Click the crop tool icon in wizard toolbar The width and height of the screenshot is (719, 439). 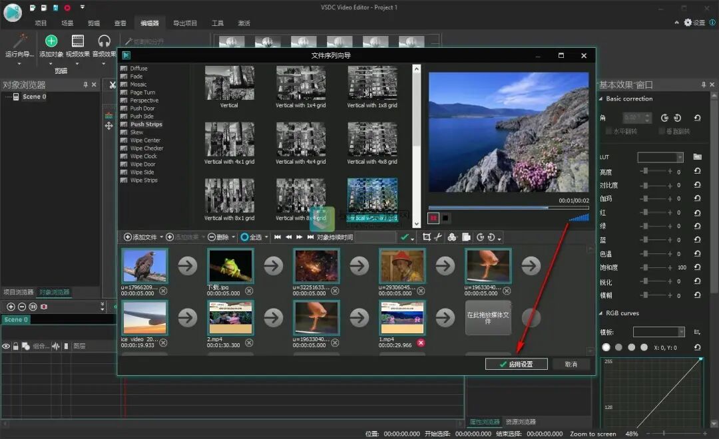427,237
